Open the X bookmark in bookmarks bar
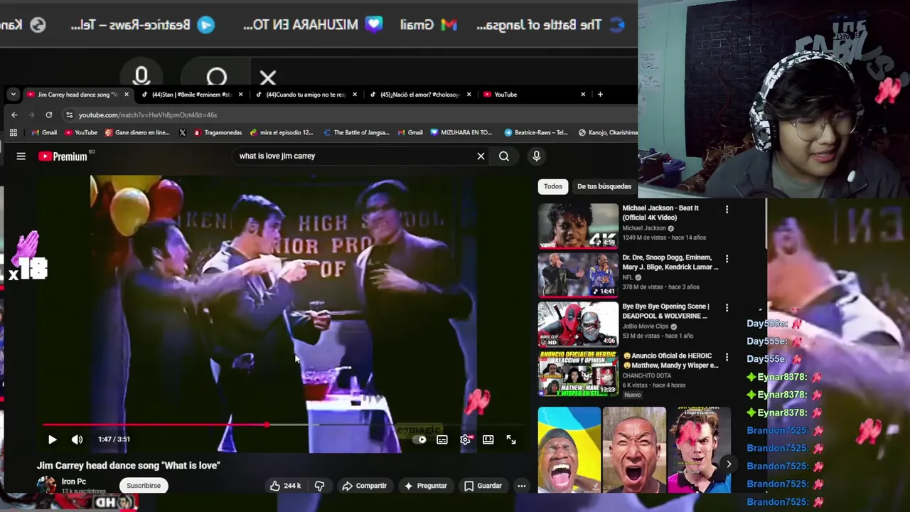The height and width of the screenshot is (512, 910). pos(183,132)
